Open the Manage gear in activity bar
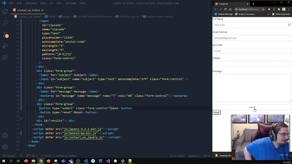 coord(5,147)
